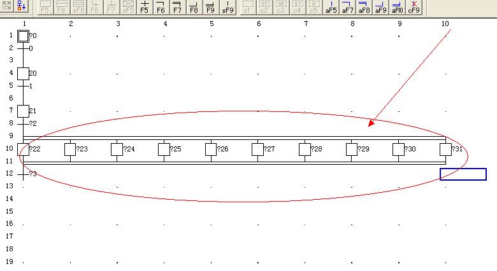This screenshot has height=271, width=497.
Task: Choose the aF7 selection branch draw tool
Action: tap(348, 6)
